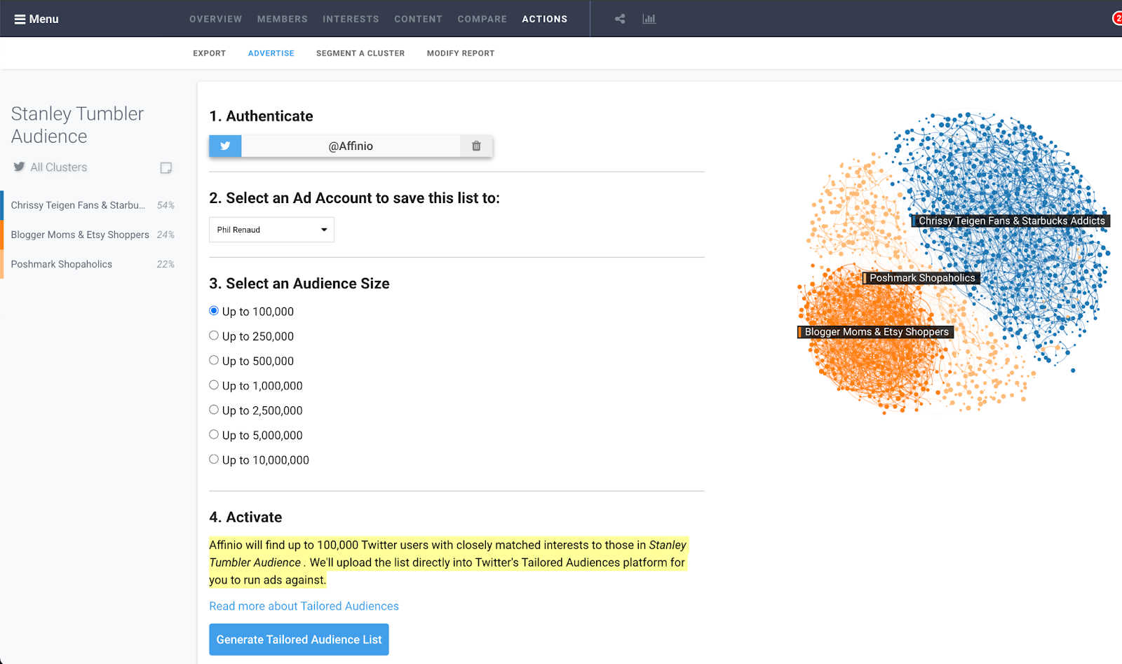Click the Chrissy Teigen Fans graph label

point(1011,221)
